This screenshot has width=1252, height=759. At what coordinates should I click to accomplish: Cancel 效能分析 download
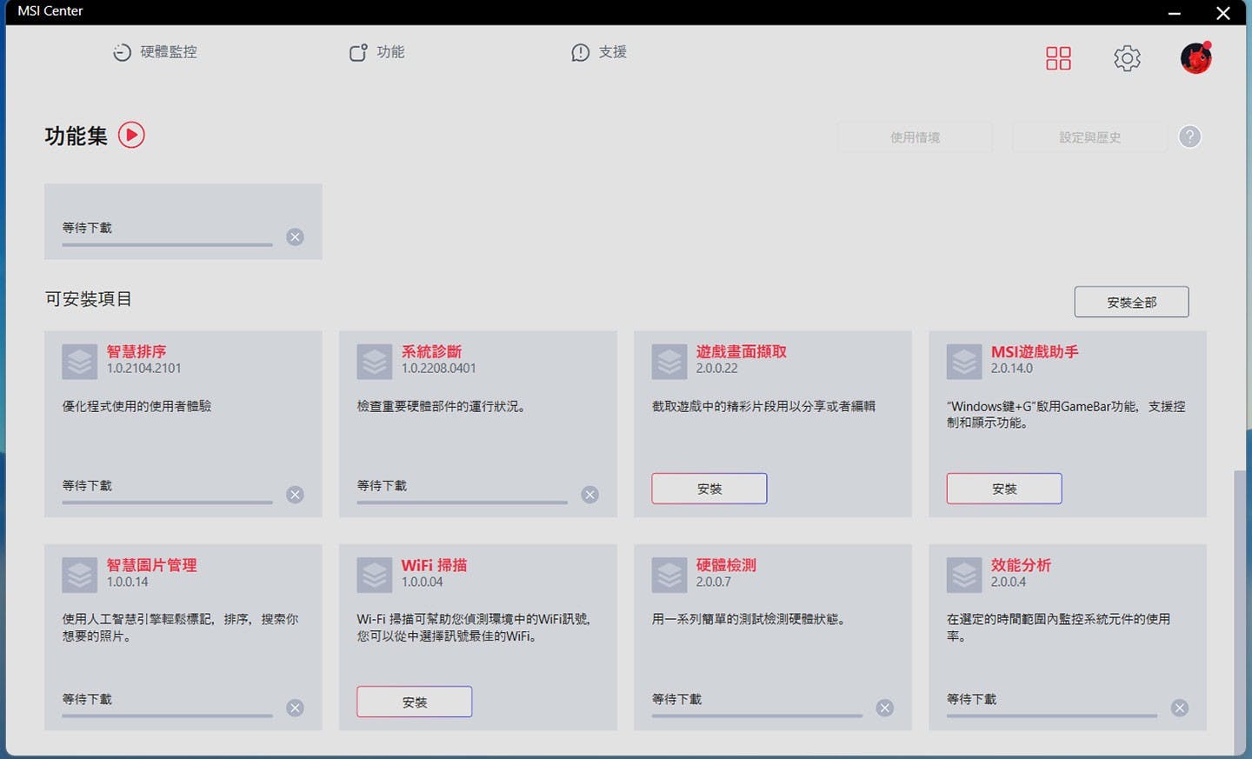pos(1180,708)
